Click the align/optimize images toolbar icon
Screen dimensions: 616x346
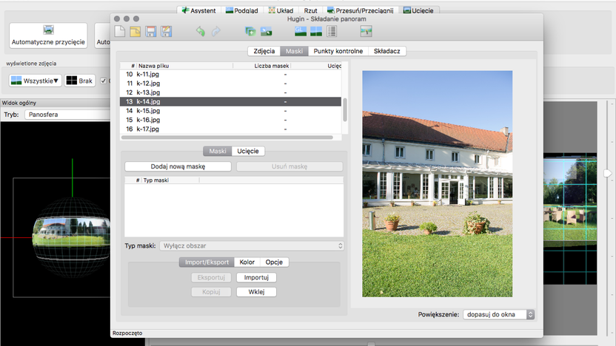[x=266, y=31]
